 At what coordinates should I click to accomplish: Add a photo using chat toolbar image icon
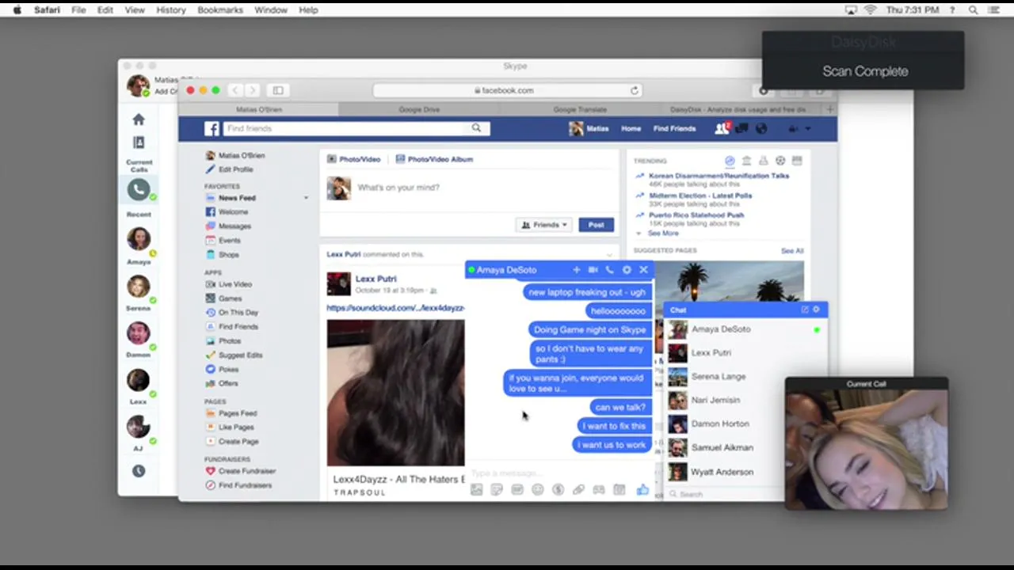pos(476,490)
